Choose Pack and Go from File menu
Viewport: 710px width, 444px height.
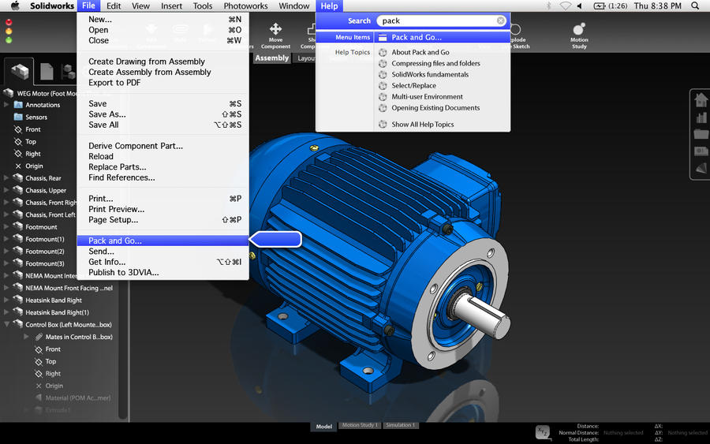point(163,241)
